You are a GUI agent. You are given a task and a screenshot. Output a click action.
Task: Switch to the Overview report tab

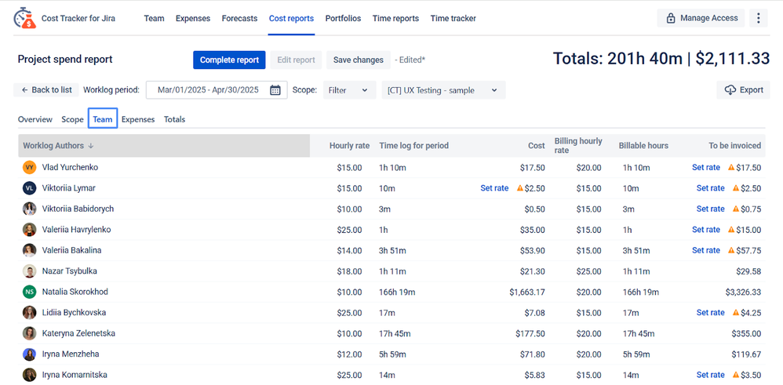pyautogui.click(x=35, y=119)
